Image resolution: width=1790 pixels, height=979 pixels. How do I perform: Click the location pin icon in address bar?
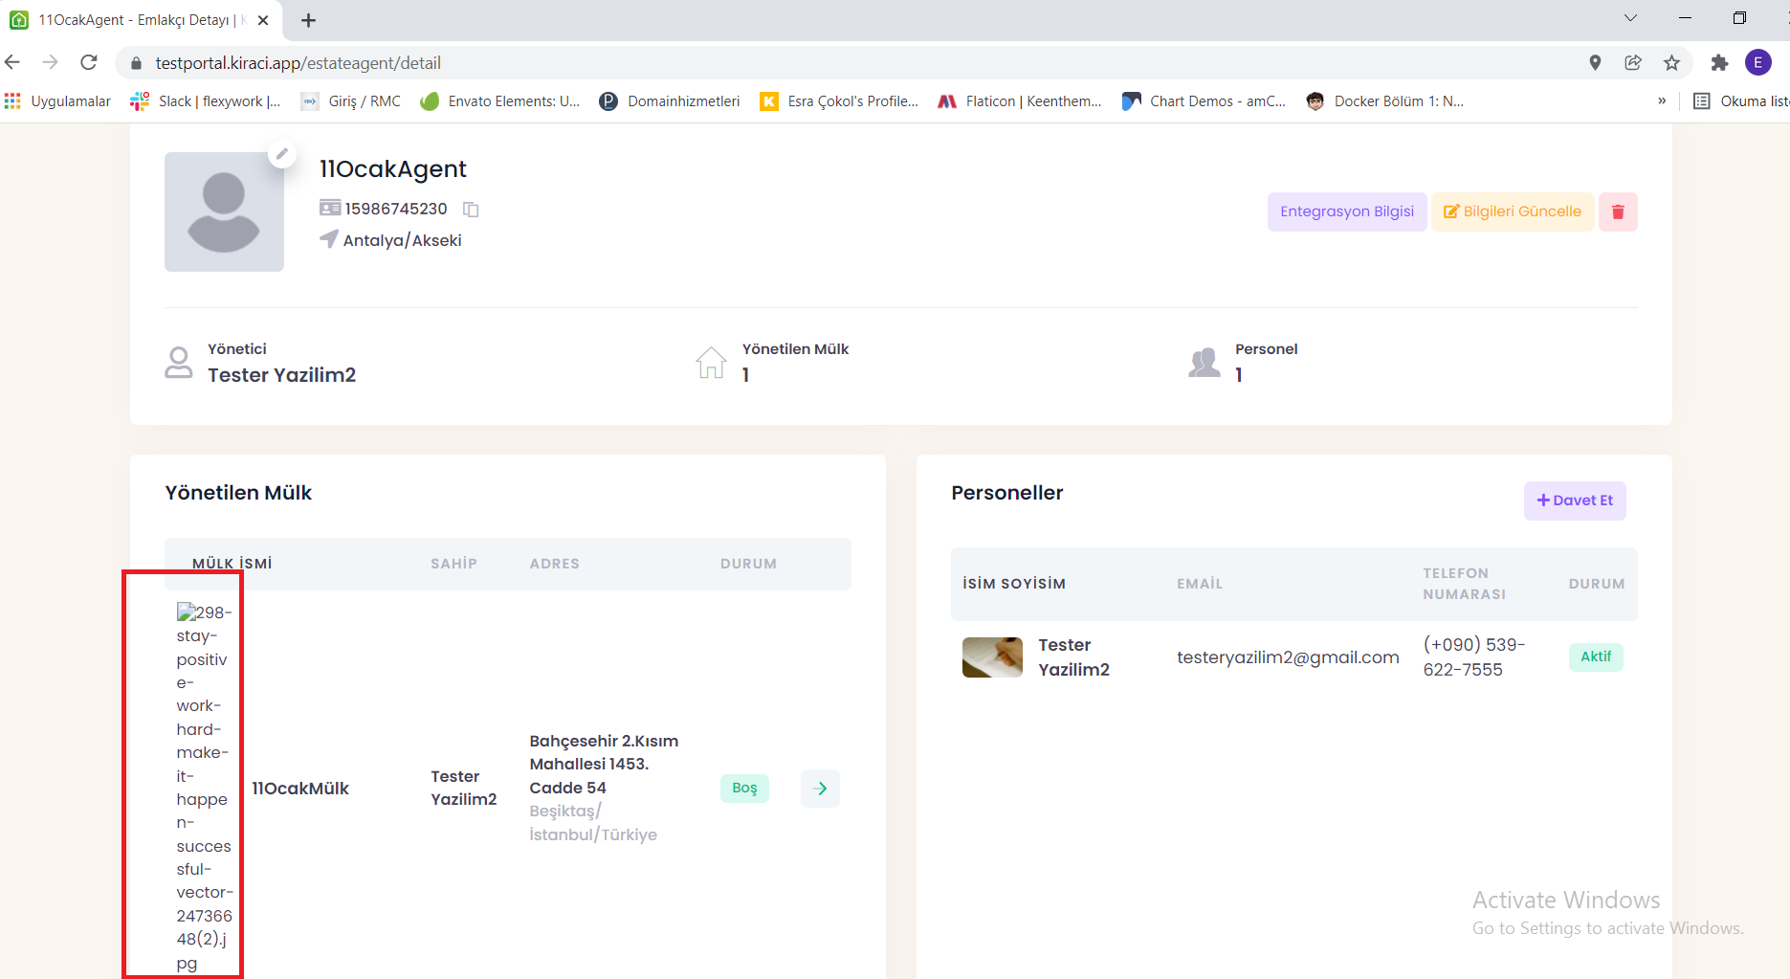(1595, 63)
